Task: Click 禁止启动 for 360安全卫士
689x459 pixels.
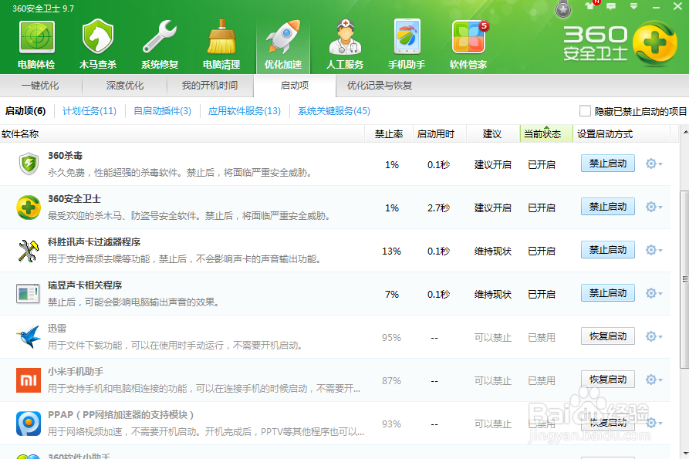Action: 608,207
